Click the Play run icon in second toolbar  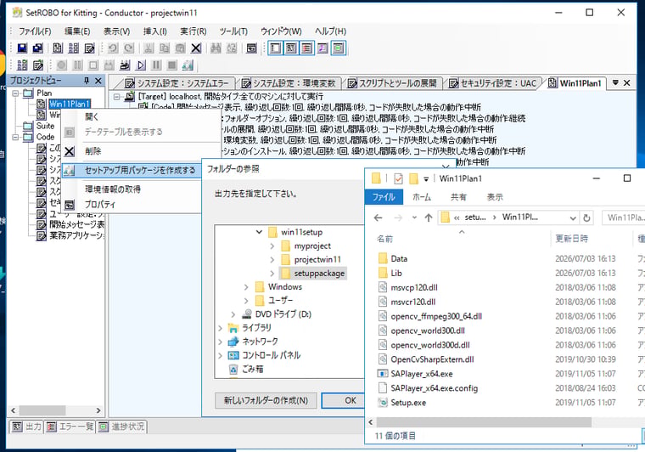pos(141,65)
